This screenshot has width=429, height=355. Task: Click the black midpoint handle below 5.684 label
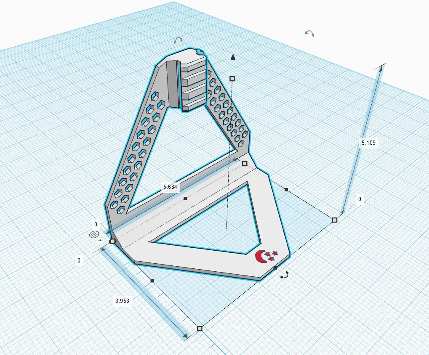(x=185, y=199)
